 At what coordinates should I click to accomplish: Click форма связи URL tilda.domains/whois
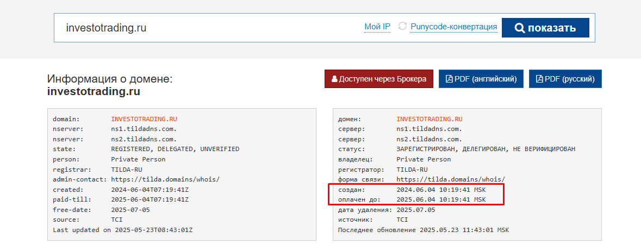(x=451, y=179)
